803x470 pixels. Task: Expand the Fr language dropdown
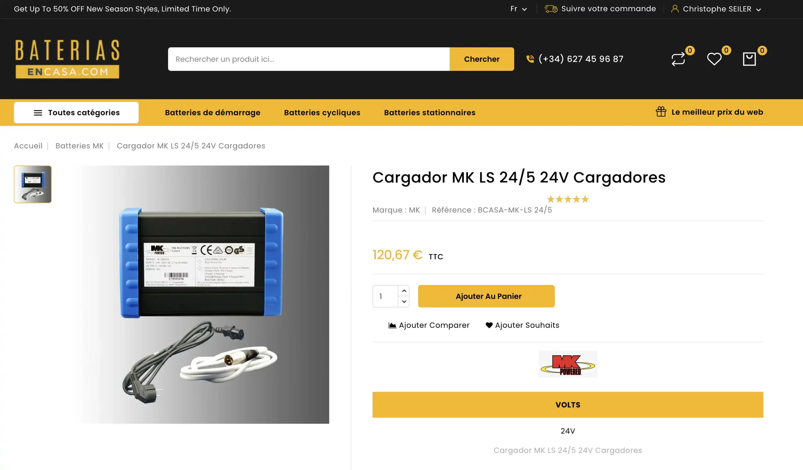click(518, 9)
